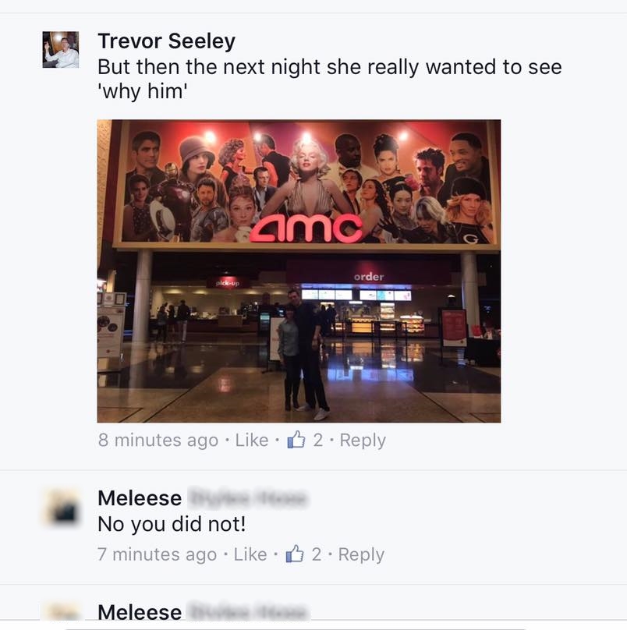Viewport: 627px width, 630px height.
Task: Reply to the 'No you did not!' comment
Action: pos(361,554)
